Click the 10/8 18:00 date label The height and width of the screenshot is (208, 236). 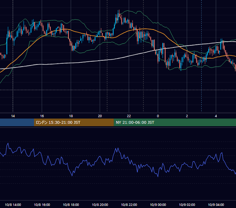click(71, 205)
